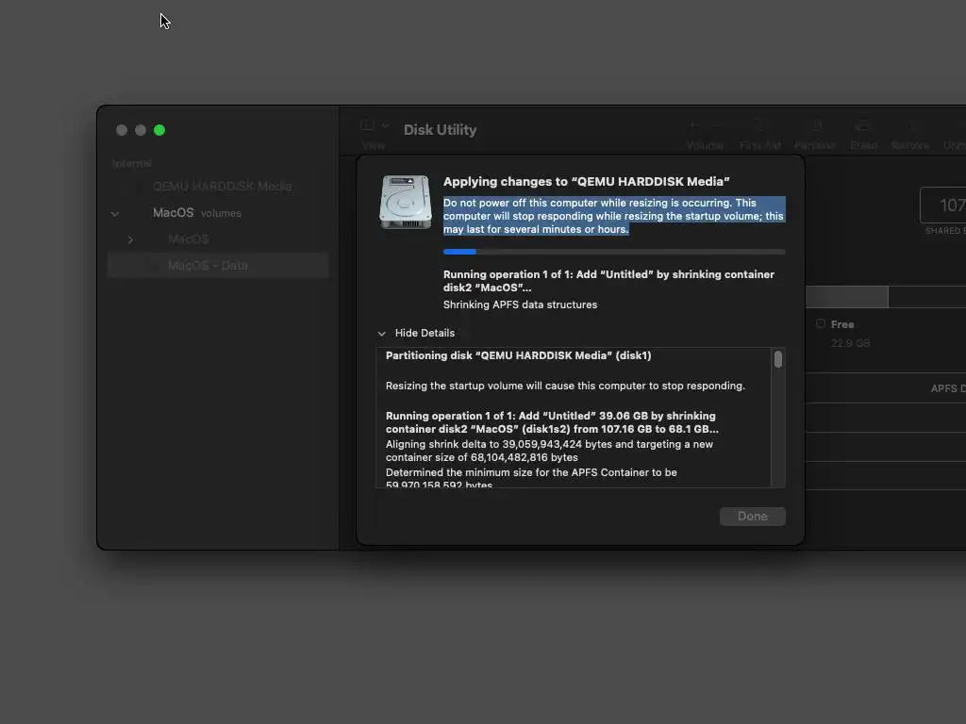This screenshot has width=966, height=724.
Task: Click 'Resizing the startup volume will cause' log line
Action: pos(566,386)
